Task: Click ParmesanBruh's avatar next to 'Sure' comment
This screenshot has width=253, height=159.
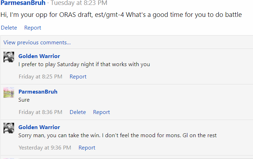Action: point(9,93)
